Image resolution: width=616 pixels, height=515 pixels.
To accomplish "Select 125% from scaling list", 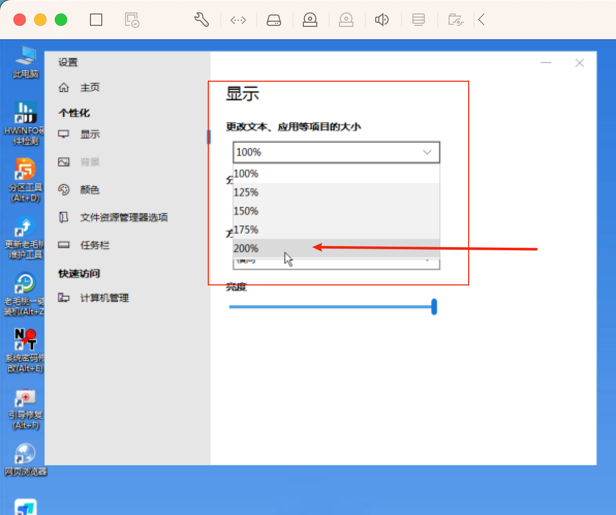I will click(336, 192).
